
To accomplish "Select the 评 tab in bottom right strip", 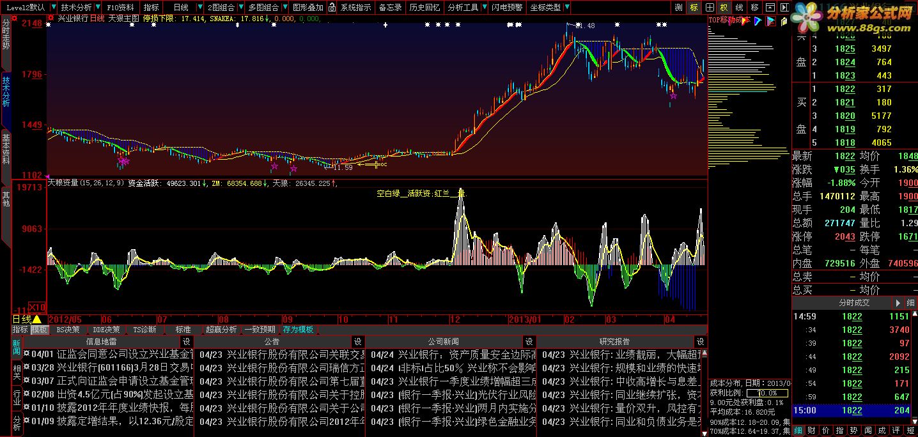I will pos(896,431).
